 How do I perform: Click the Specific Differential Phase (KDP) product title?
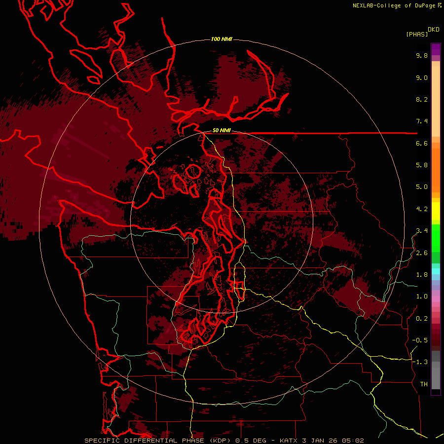point(157,441)
